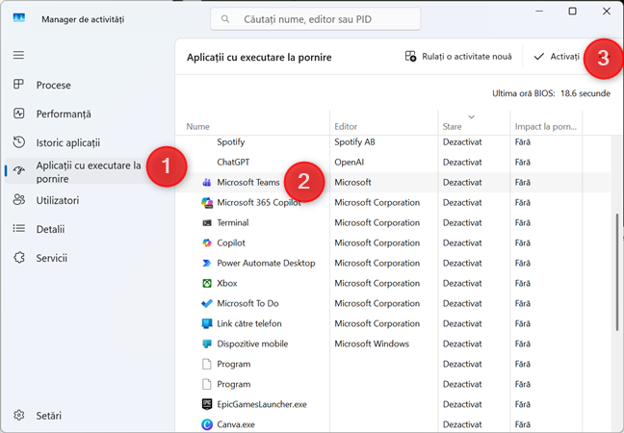Viewport: 624px width, 433px height.
Task: Click the Microsoft Windows editor cell
Action: coord(372,344)
